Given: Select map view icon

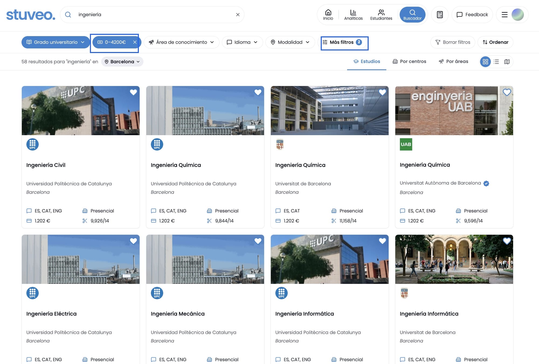Looking at the screenshot, I should [507, 62].
